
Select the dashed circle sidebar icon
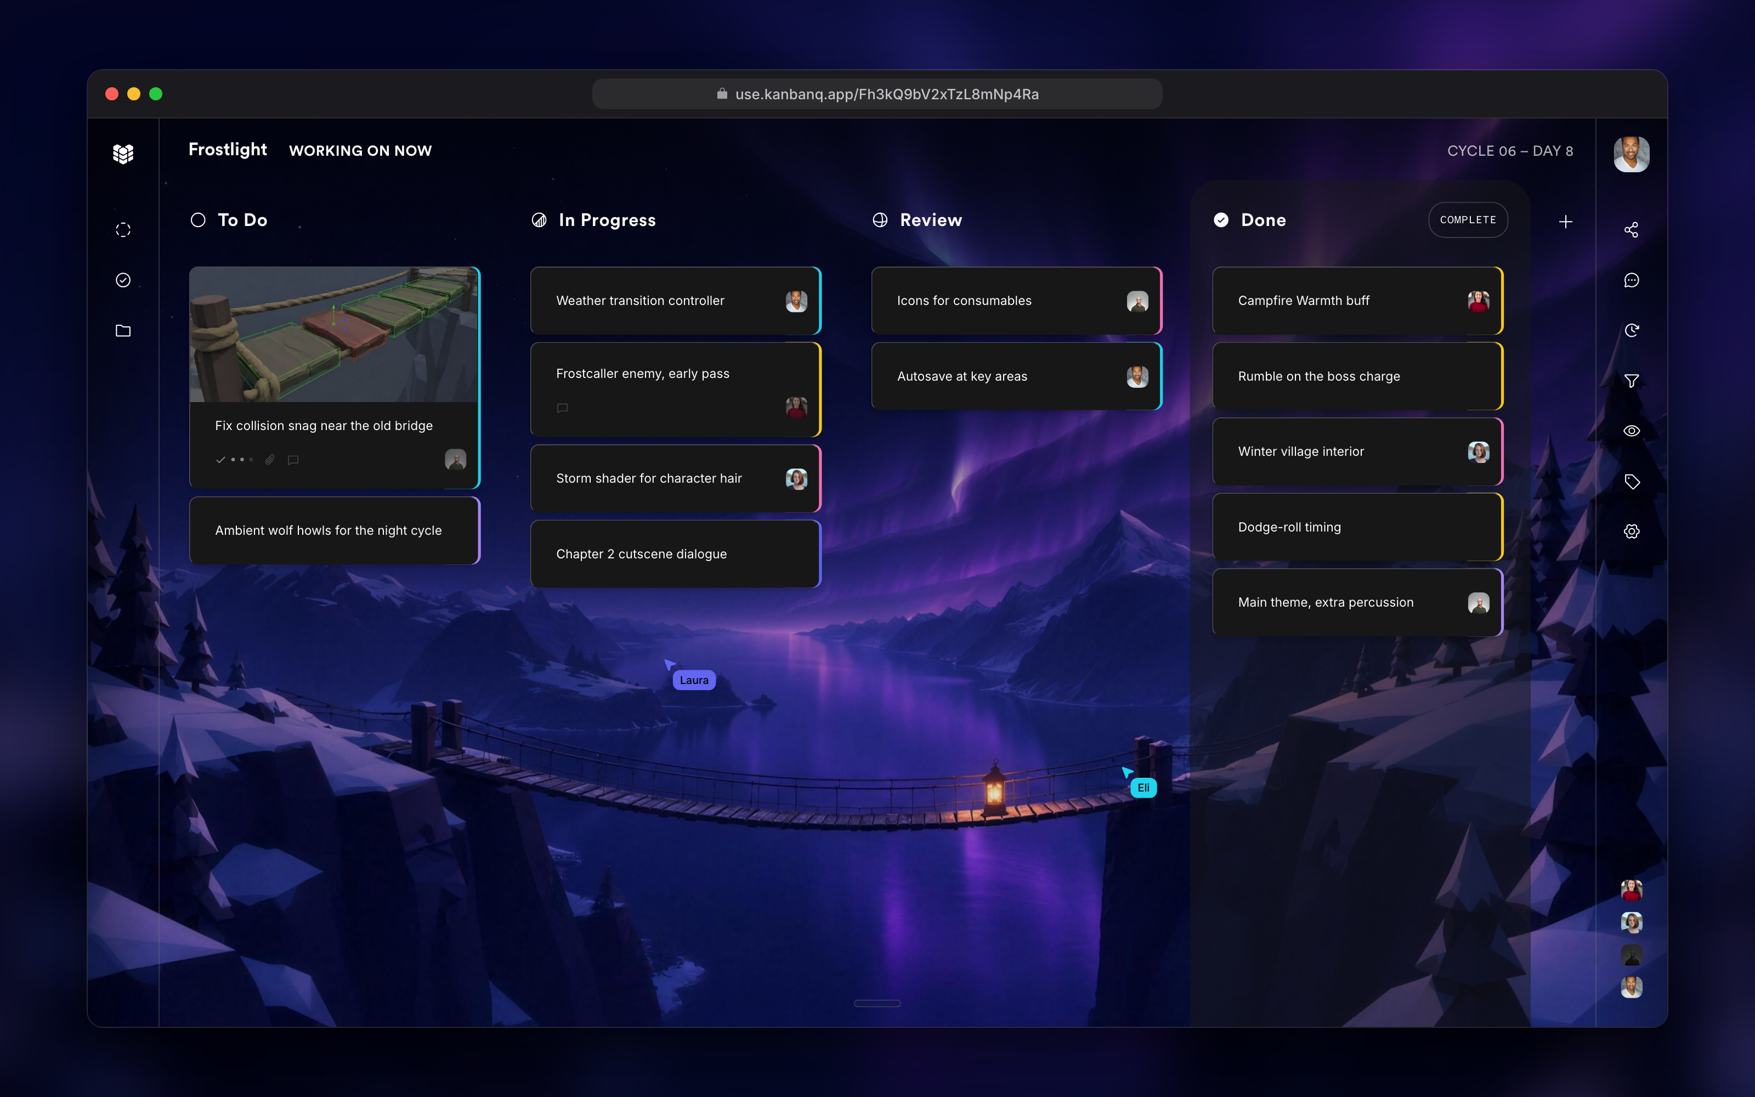(123, 230)
